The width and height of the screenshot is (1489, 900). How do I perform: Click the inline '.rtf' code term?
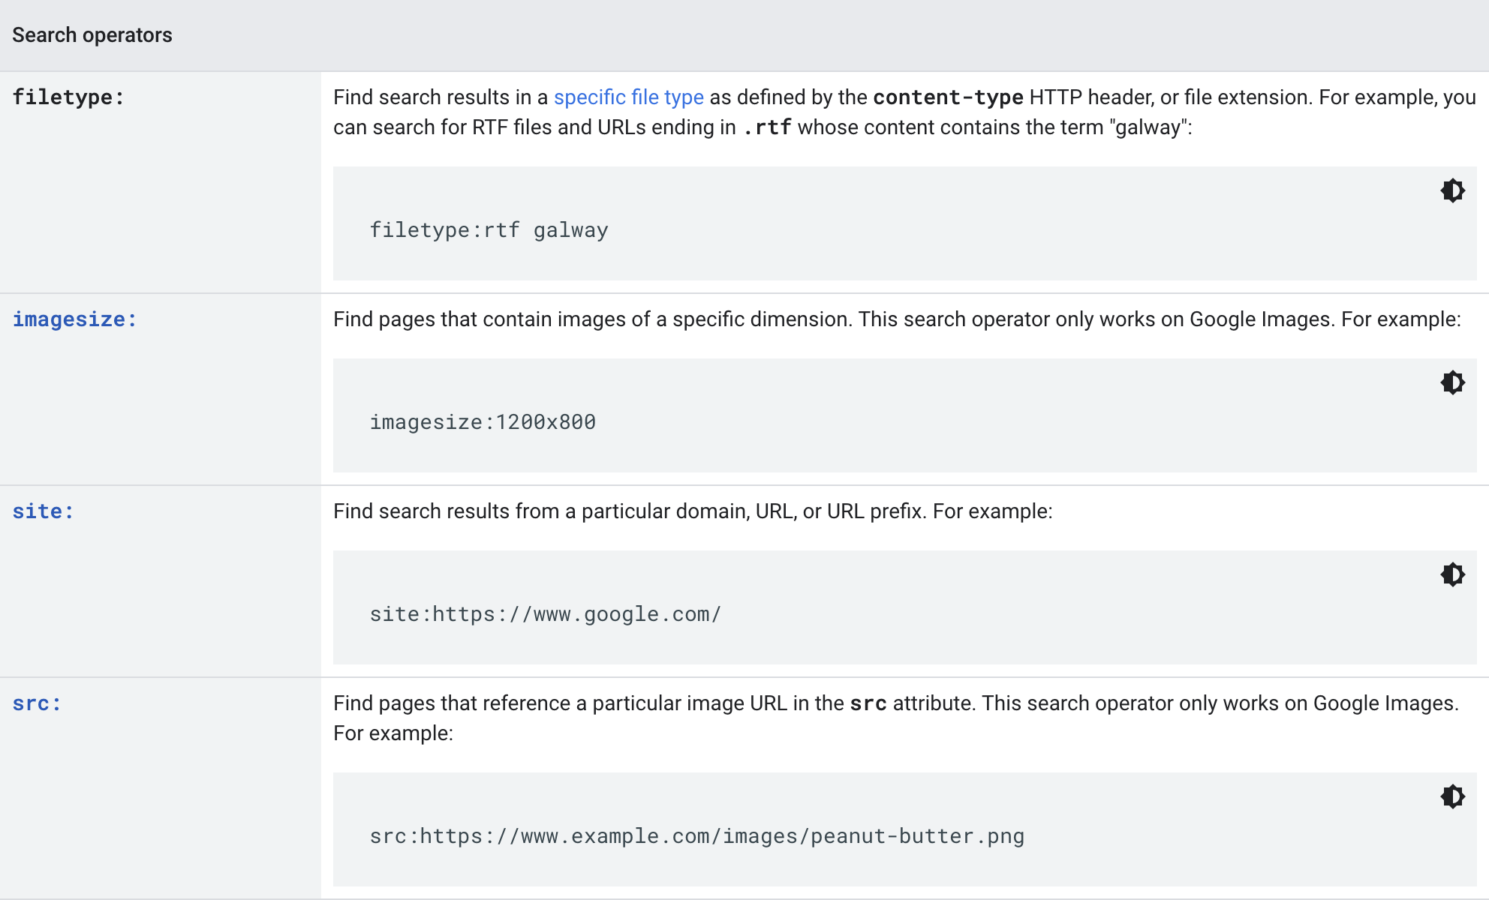click(767, 127)
